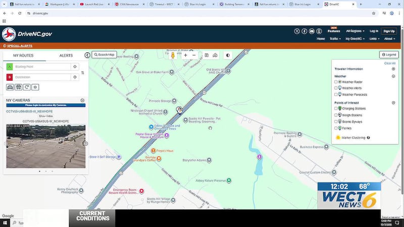This screenshot has width=404, height=227.
Task: Expand the Traveler Information section
Action: click(393, 69)
